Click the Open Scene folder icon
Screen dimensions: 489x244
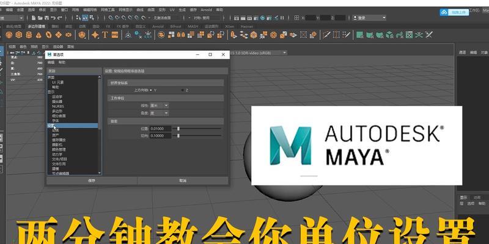[x=40, y=18]
